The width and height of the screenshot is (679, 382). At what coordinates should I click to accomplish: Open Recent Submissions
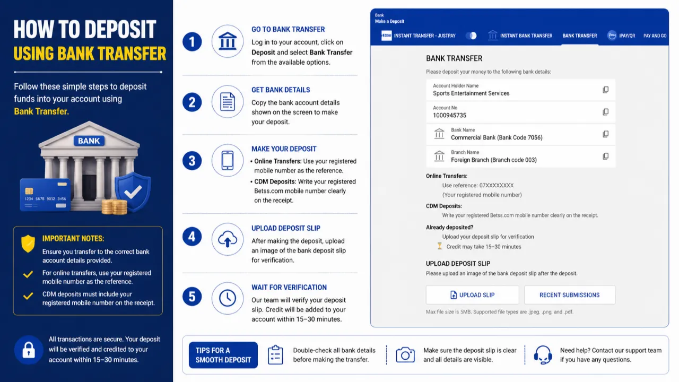point(570,295)
